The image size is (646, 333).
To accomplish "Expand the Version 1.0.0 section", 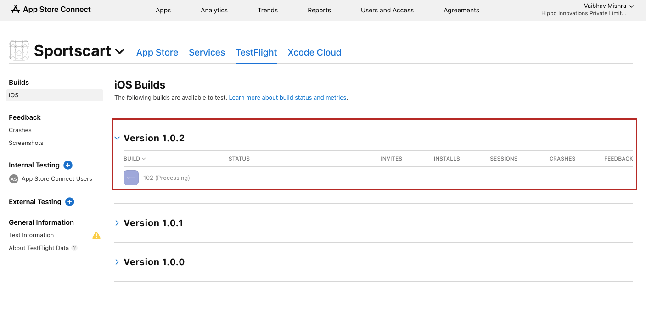I will [117, 262].
